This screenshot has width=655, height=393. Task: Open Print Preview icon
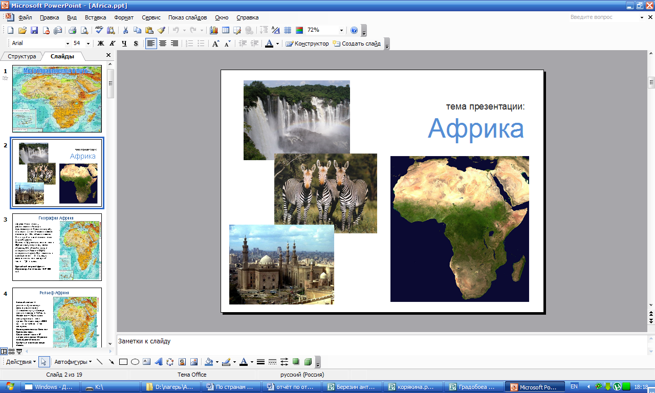click(84, 30)
